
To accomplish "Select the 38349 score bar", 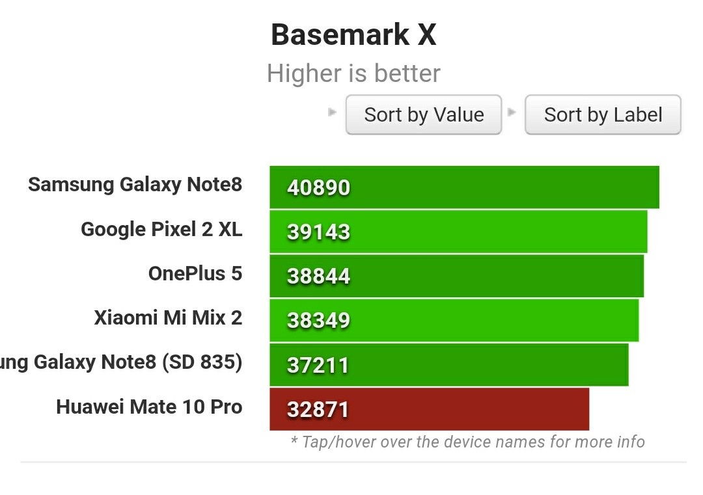I will click(x=454, y=320).
